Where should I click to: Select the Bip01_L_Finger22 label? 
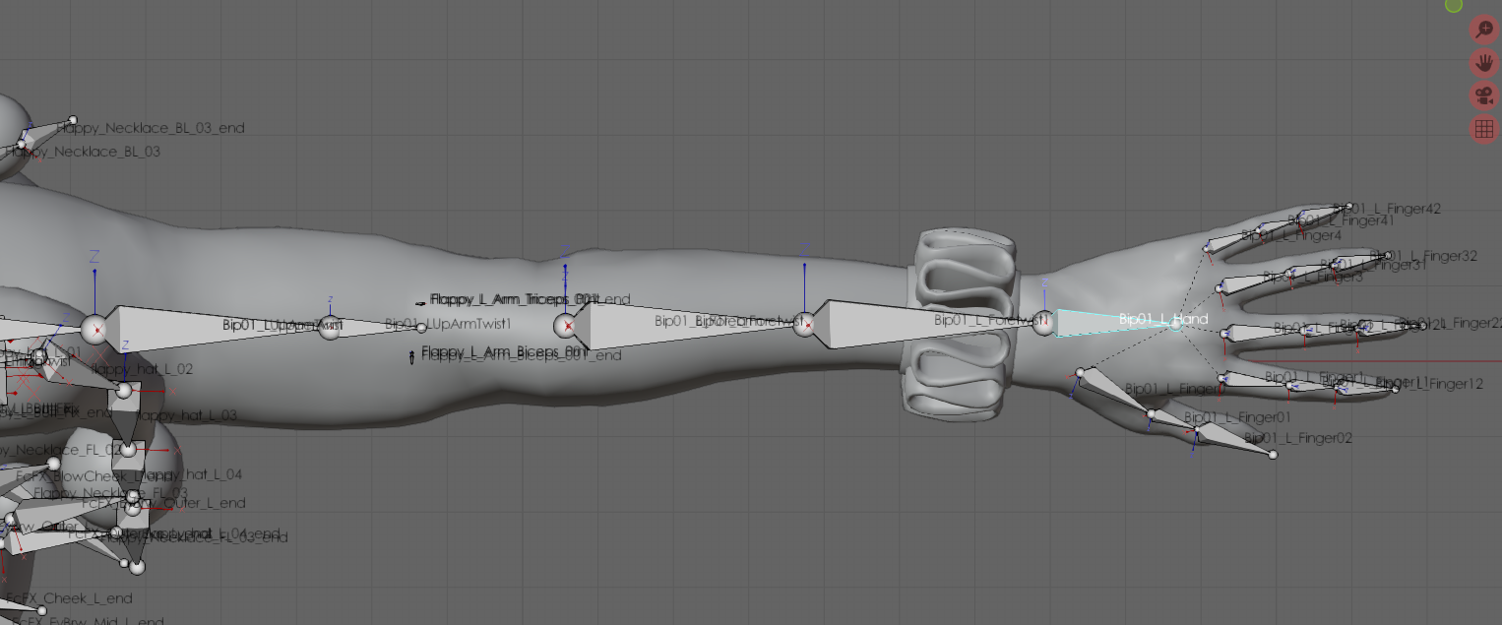pos(1451,323)
